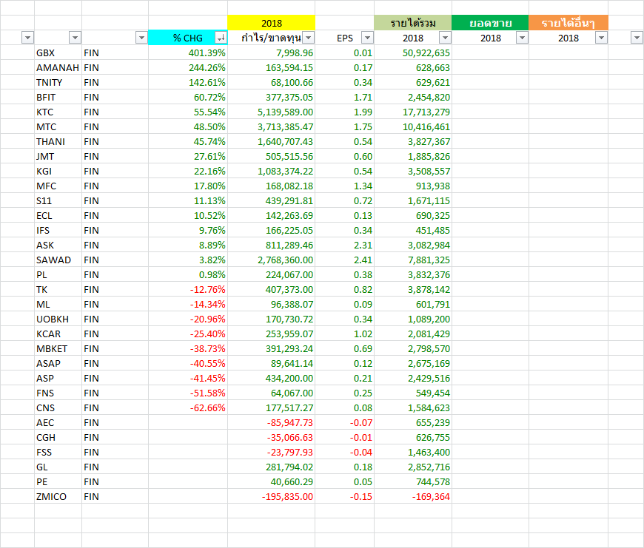The image size is (644, 548).
Task: Select the 401.39% change cell
Action: pos(188,53)
